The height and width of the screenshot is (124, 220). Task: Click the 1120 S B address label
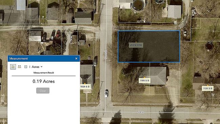point(208,88)
